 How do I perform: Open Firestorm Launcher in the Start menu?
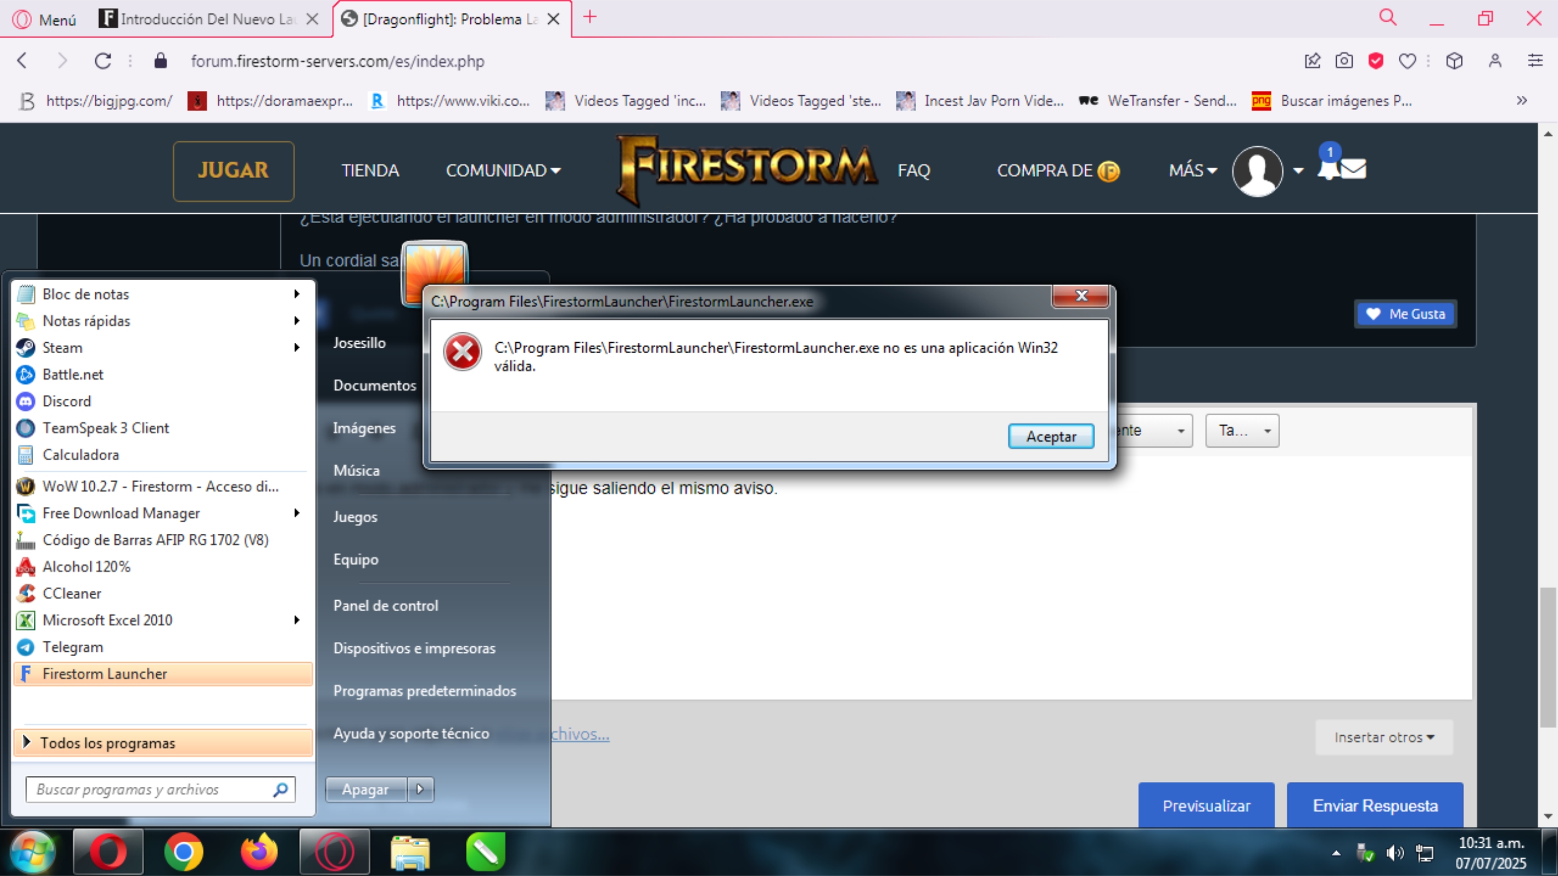(105, 673)
